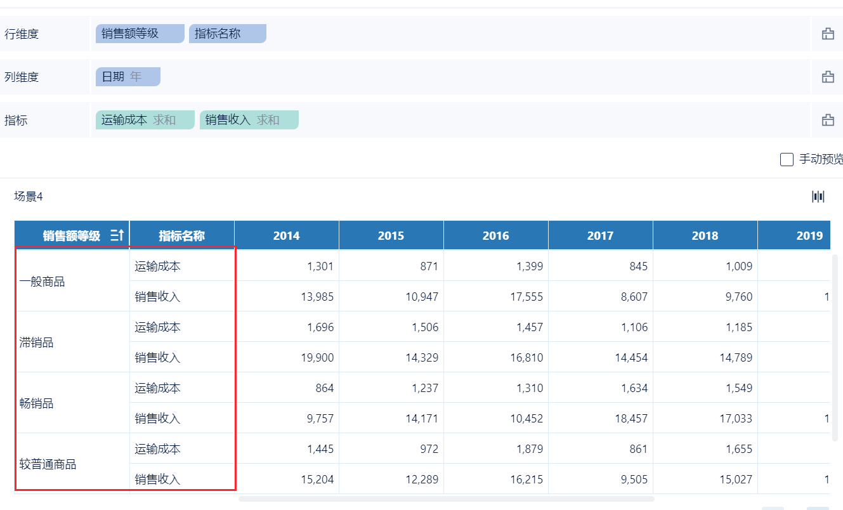Open the 日期 年 column dimension pill

tap(127, 77)
